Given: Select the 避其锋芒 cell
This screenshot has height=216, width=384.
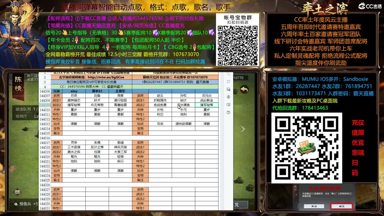Looking at the screenshot, I should point(74,100).
